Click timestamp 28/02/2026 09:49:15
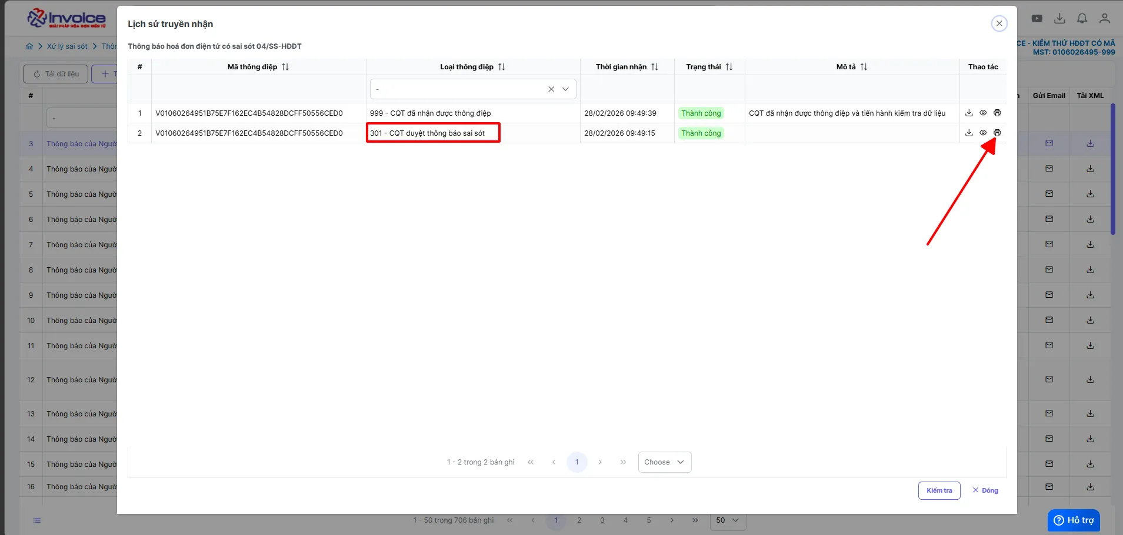 [x=619, y=133]
